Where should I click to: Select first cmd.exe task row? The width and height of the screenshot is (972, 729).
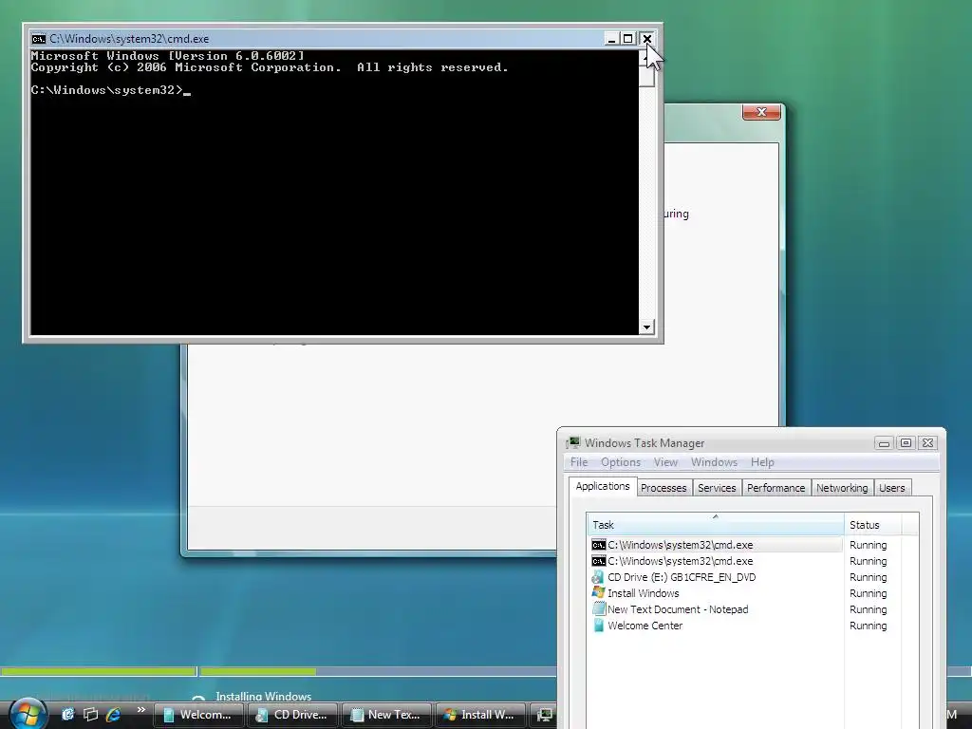[x=716, y=545]
